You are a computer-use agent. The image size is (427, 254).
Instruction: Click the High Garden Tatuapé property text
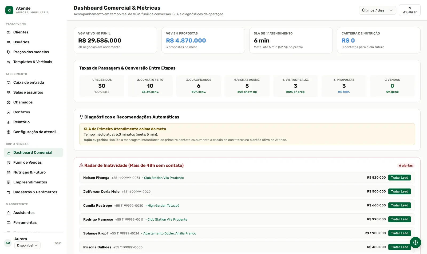click(x=163, y=206)
